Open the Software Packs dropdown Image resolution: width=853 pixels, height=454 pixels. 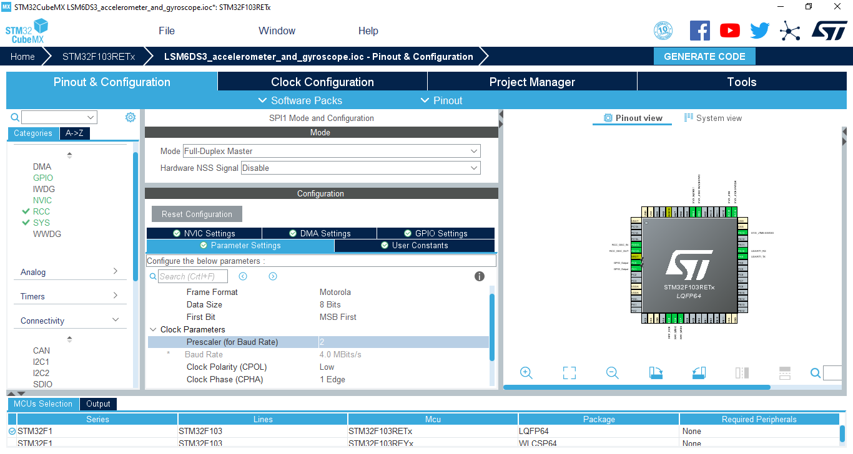click(300, 100)
